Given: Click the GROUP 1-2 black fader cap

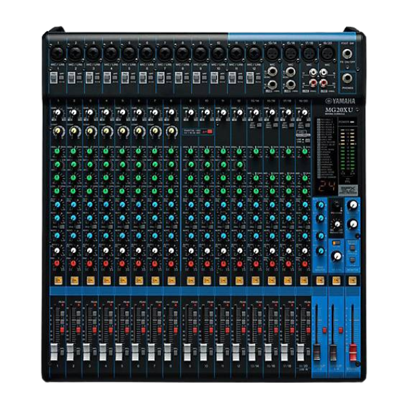Looking at the screenshot, I should click(317, 352).
